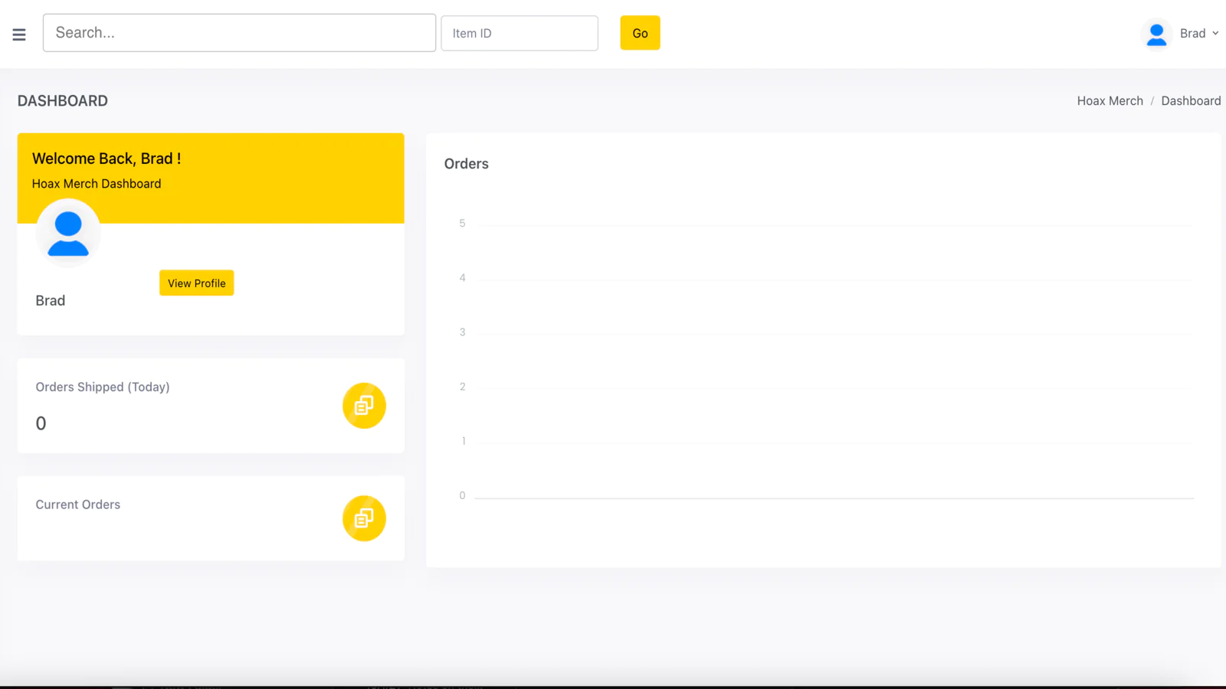Select the Dashboard breadcrumb item
Viewport: 1226px width, 689px height.
1191,101
